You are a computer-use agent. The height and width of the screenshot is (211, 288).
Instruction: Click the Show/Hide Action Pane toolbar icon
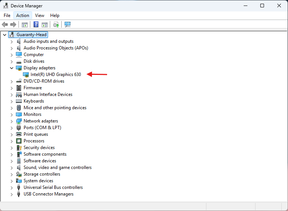pyautogui.click(x=45, y=25)
